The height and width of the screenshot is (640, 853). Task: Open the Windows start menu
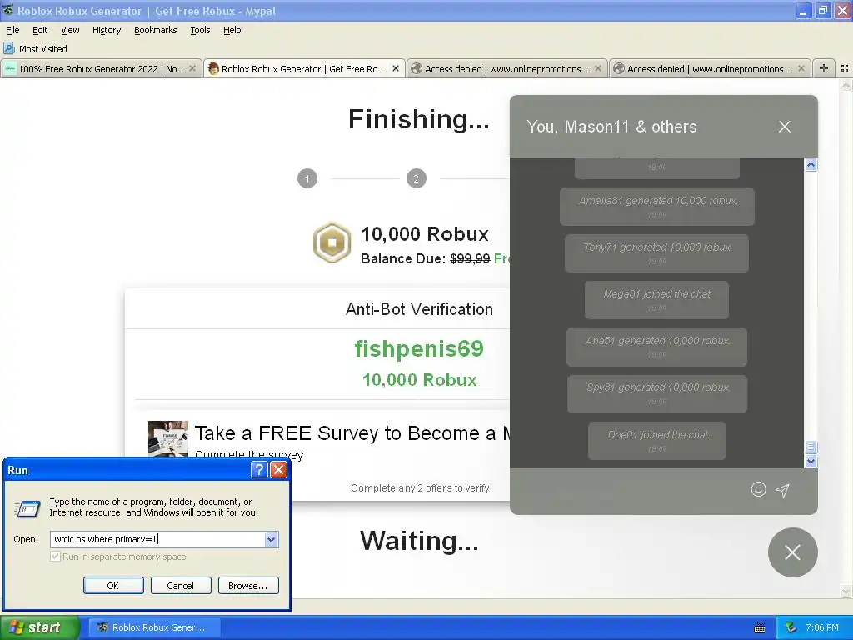click(40, 627)
